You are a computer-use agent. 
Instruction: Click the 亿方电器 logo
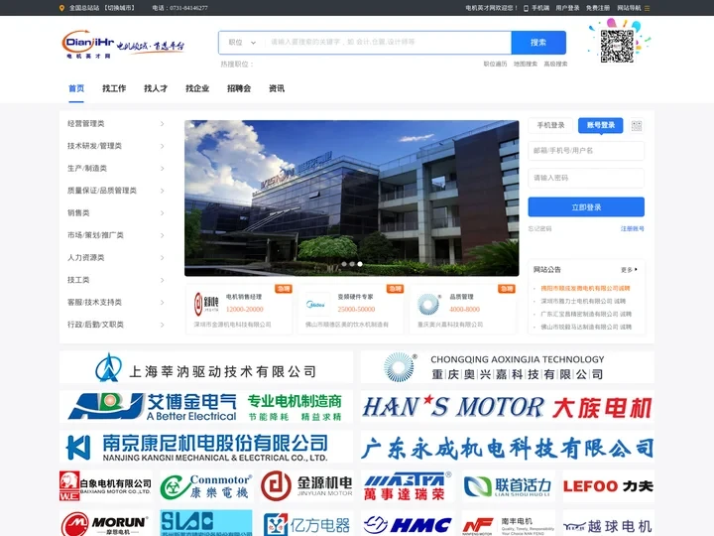tap(306, 523)
